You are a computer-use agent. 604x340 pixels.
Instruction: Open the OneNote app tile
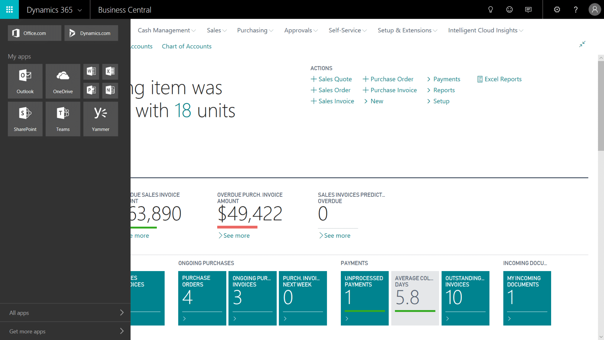(110, 90)
